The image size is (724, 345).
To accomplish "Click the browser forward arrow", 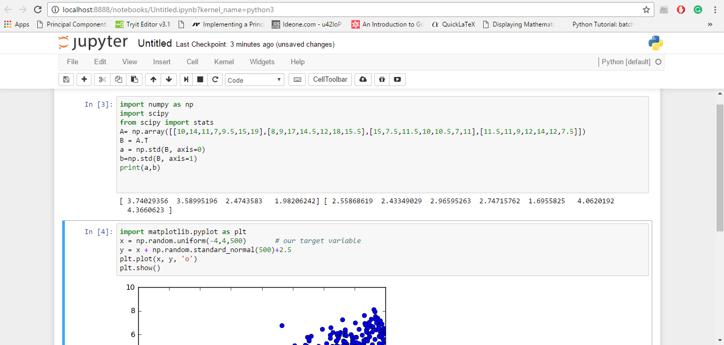I will point(23,10).
